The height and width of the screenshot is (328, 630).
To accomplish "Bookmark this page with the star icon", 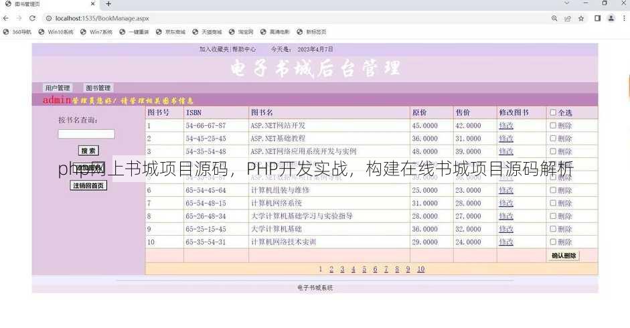I will [x=581, y=18].
